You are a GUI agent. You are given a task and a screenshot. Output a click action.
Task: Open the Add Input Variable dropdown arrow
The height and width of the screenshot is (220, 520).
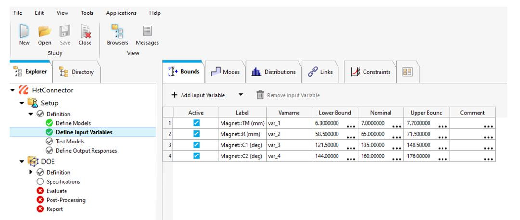(241, 95)
